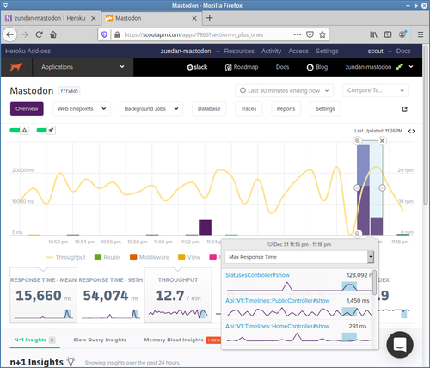Toggle the alerts warning-triangle switch
This screenshot has width=430, height=368.
[x=19, y=131]
